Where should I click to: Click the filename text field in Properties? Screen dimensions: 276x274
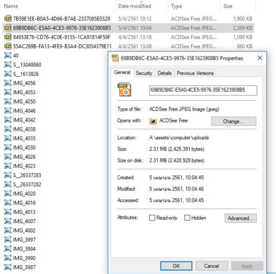(x=203, y=90)
